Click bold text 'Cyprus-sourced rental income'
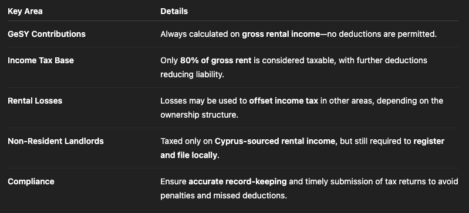The width and height of the screenshot is (469, 213). (x=275, y=141)
